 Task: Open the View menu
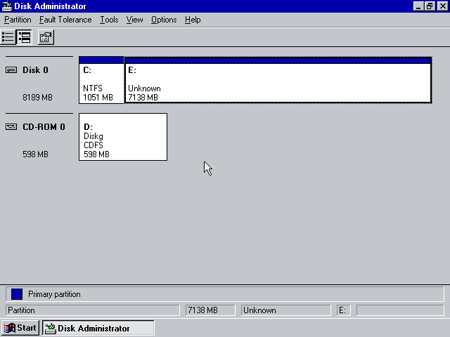[134, 20]
